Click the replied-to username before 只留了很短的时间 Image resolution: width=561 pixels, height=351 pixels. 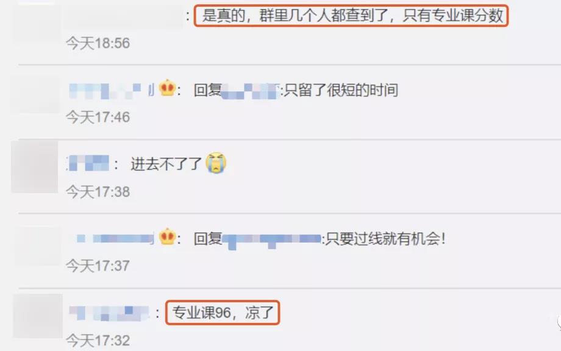[x=251, y=91]
